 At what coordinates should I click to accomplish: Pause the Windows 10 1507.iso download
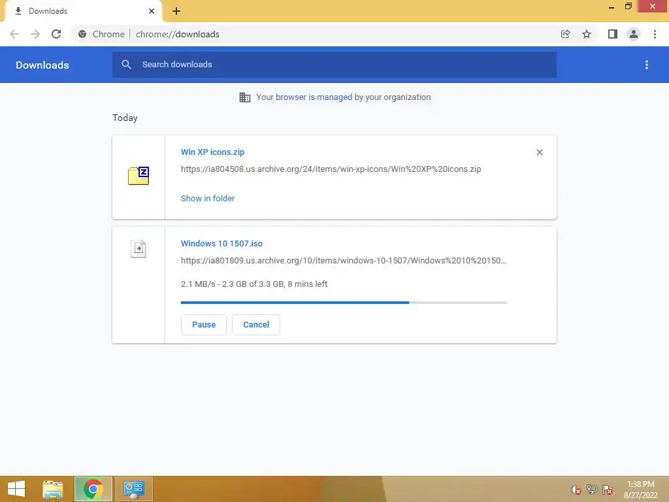tap(204, 325)
